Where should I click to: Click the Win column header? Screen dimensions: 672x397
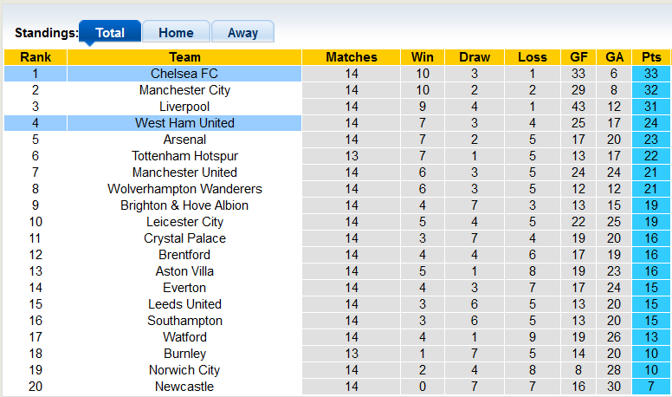423,57
